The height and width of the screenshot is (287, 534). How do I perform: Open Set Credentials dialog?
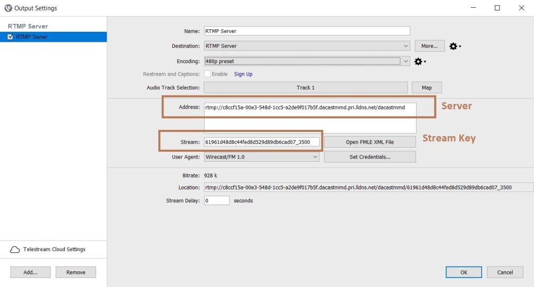click(x=370, y=157)
